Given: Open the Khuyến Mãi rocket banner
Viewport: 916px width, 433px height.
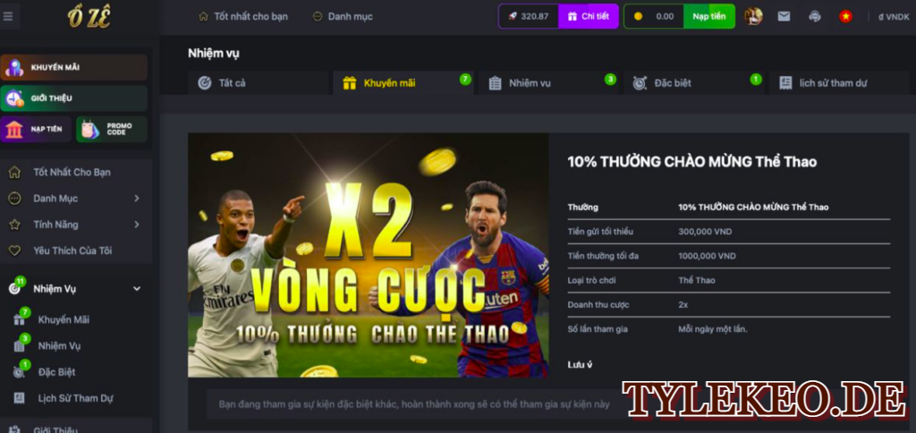Looking at the screenshot, I should pos(73,67).
